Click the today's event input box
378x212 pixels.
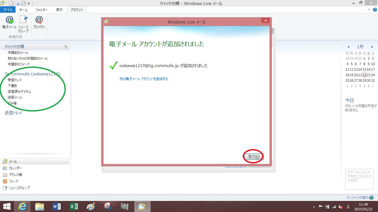(359, 179)
